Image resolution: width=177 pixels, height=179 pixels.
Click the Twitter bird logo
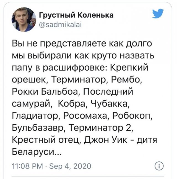pos(158,14)
